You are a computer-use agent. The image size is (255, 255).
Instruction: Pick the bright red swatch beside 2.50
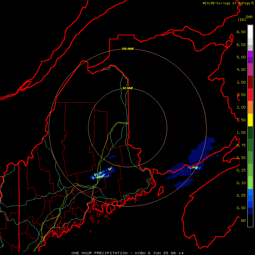250,95
